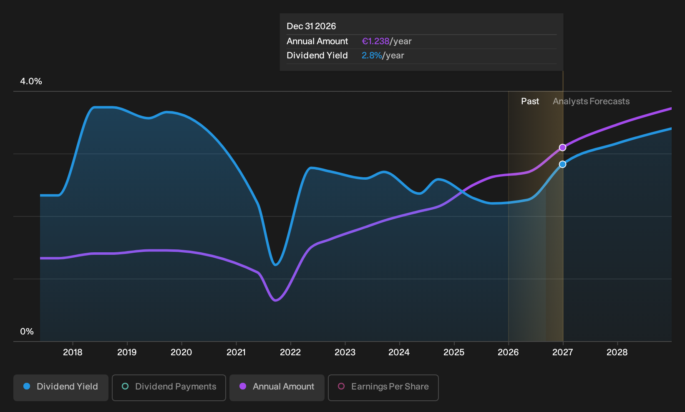This screenshot has height=412, width=685.
Task: Click the 4.0% y-axis label
Action: point(31,81)
